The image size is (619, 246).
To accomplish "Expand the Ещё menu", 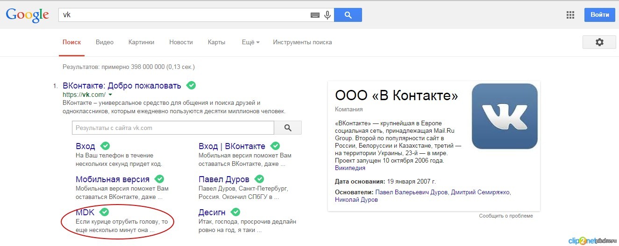I will pos(250,42).
